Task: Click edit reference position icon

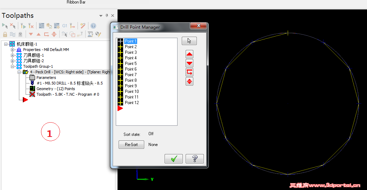Action: tap(80, 34)
